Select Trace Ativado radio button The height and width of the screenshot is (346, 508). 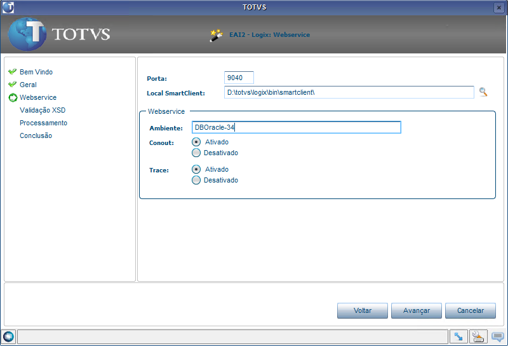[x=196, y=169]
